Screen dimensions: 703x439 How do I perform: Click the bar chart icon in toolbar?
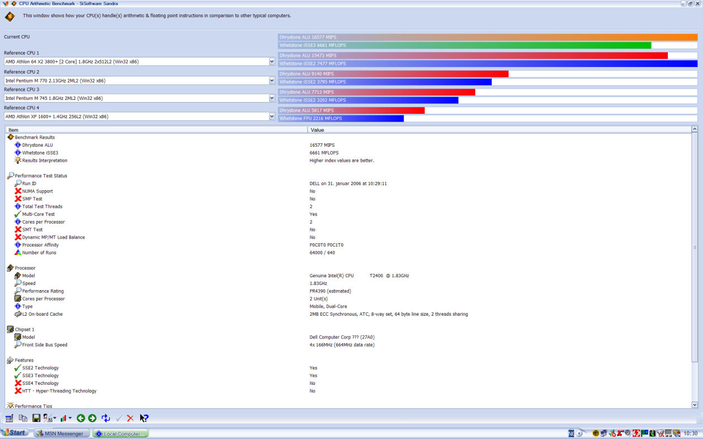pyautogui.click(x=64, y=418)
